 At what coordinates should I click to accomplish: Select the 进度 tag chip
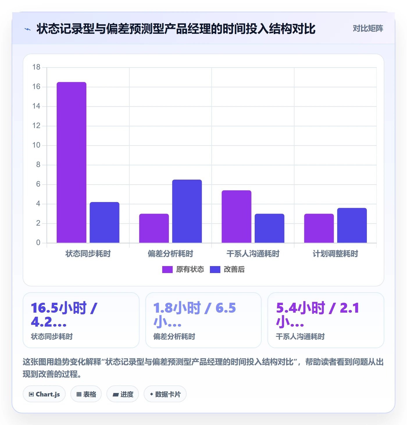[123, 394]
